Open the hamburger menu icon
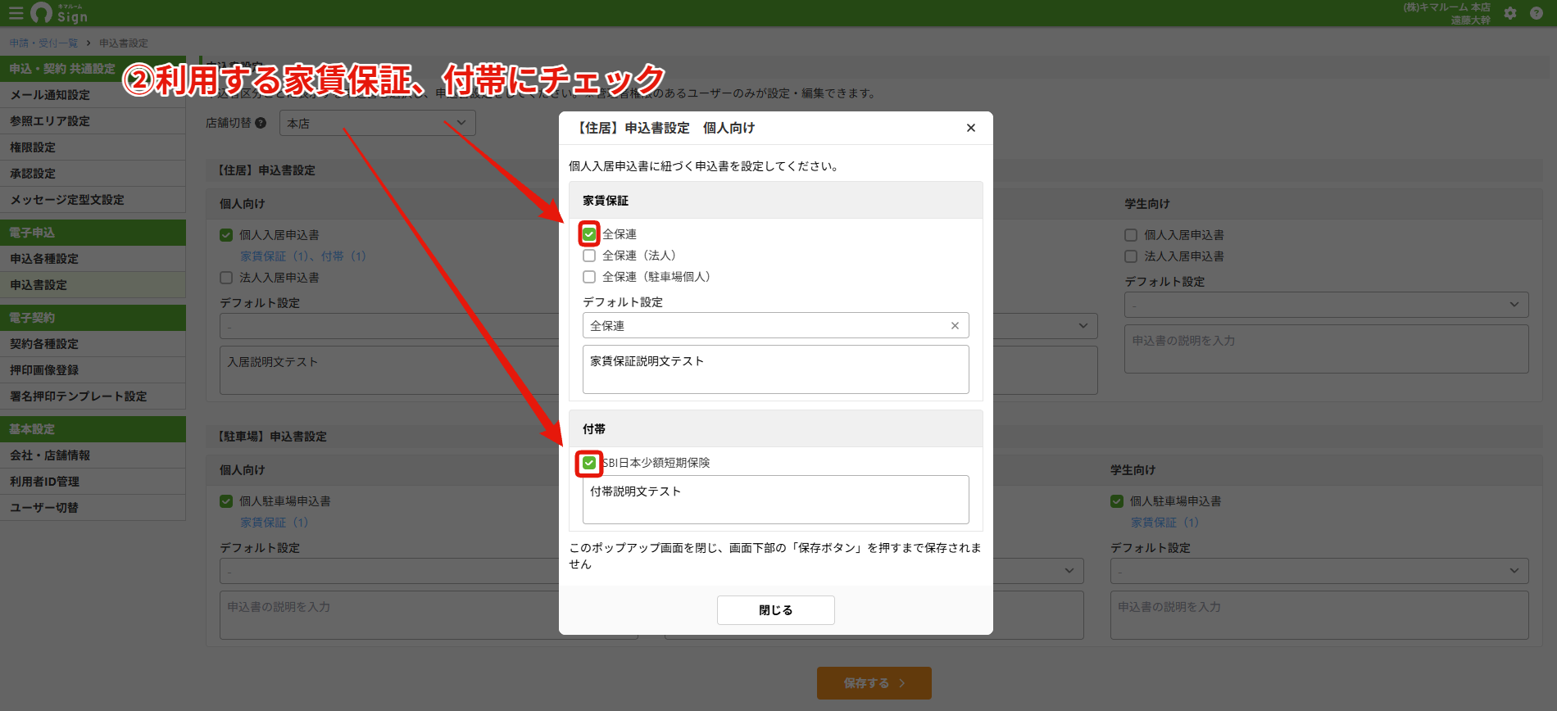 tap(16, 13)
